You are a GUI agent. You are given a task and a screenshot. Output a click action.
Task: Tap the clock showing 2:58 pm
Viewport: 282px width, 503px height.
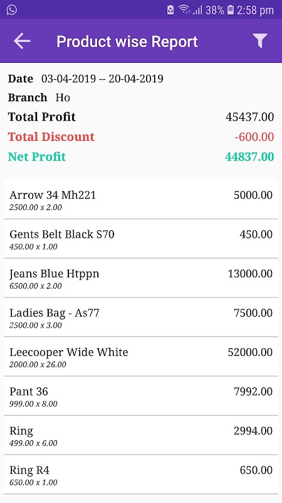coord(255,10)
